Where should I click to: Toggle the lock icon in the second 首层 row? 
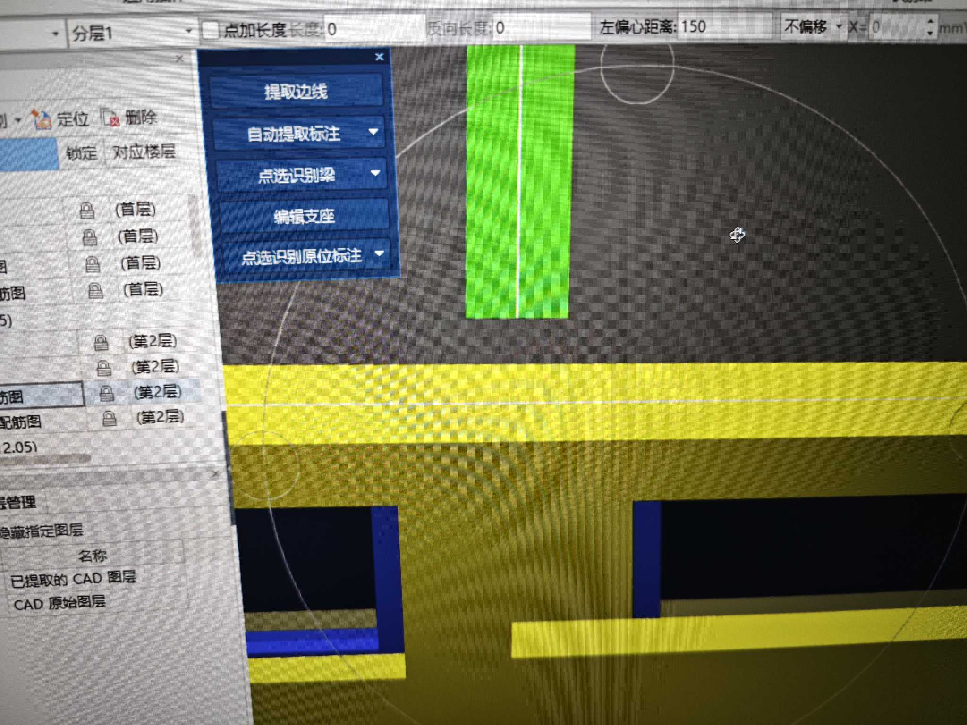[90, 237]
